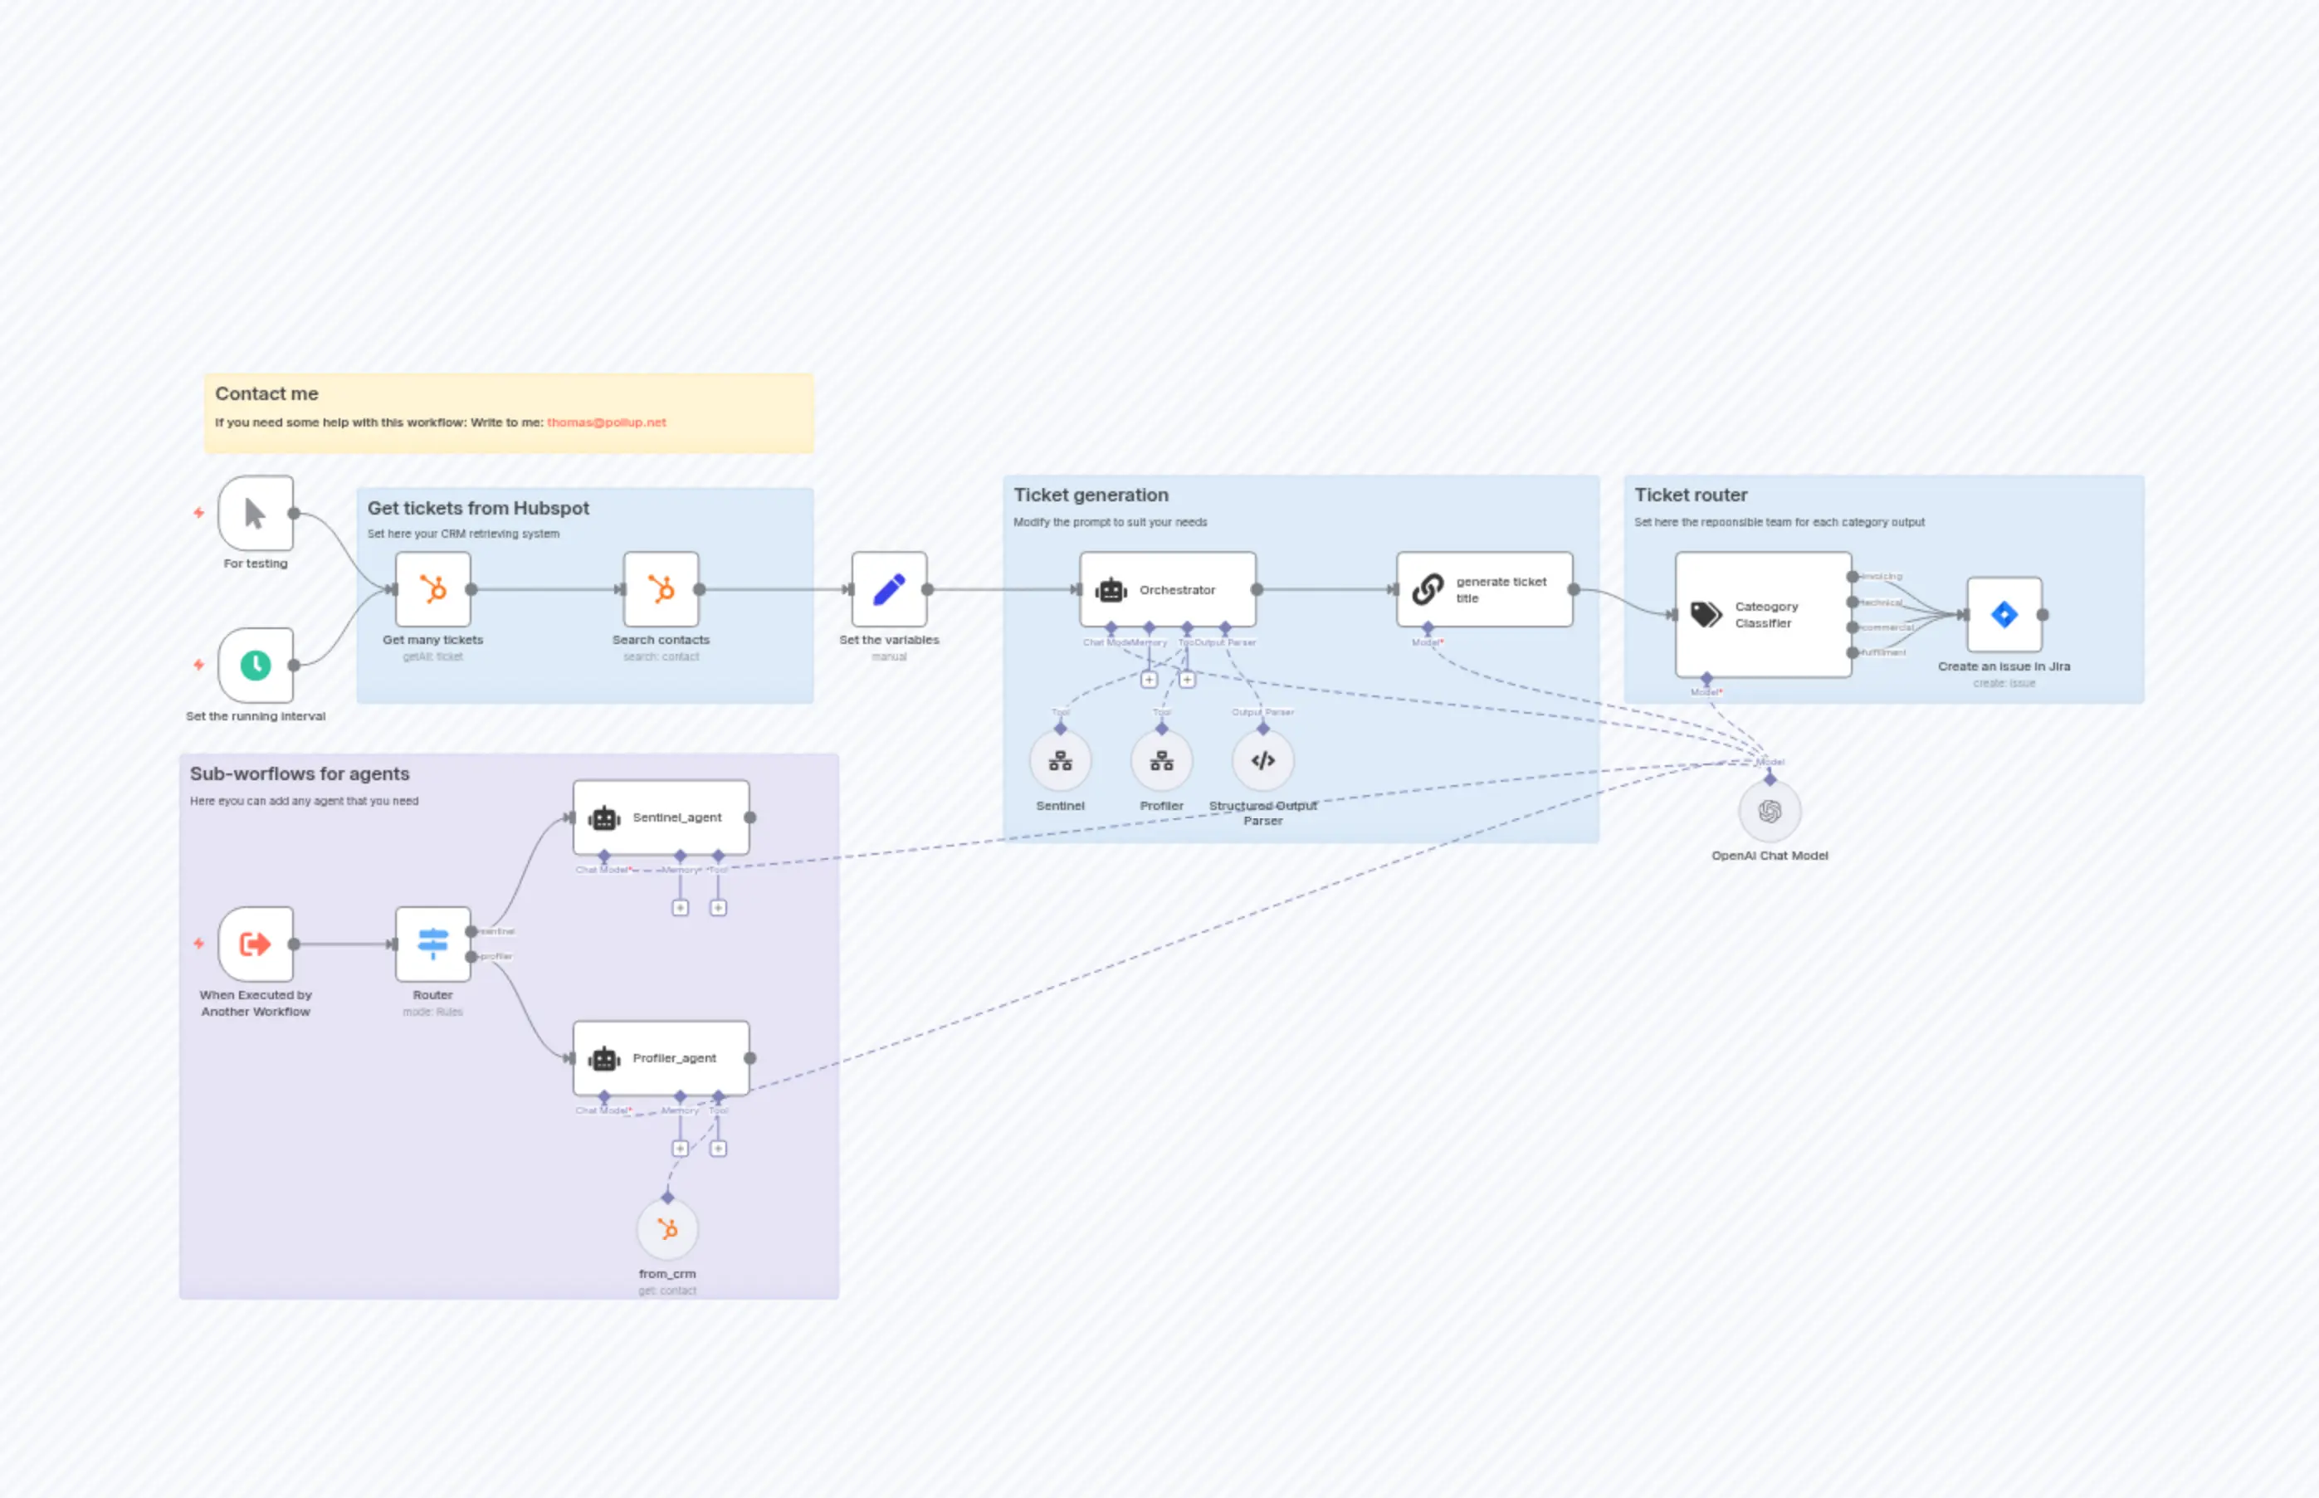This screenshot has width=2319, height=1498.
Task: Open the generate ticket title node
Action: [1483, 588]
